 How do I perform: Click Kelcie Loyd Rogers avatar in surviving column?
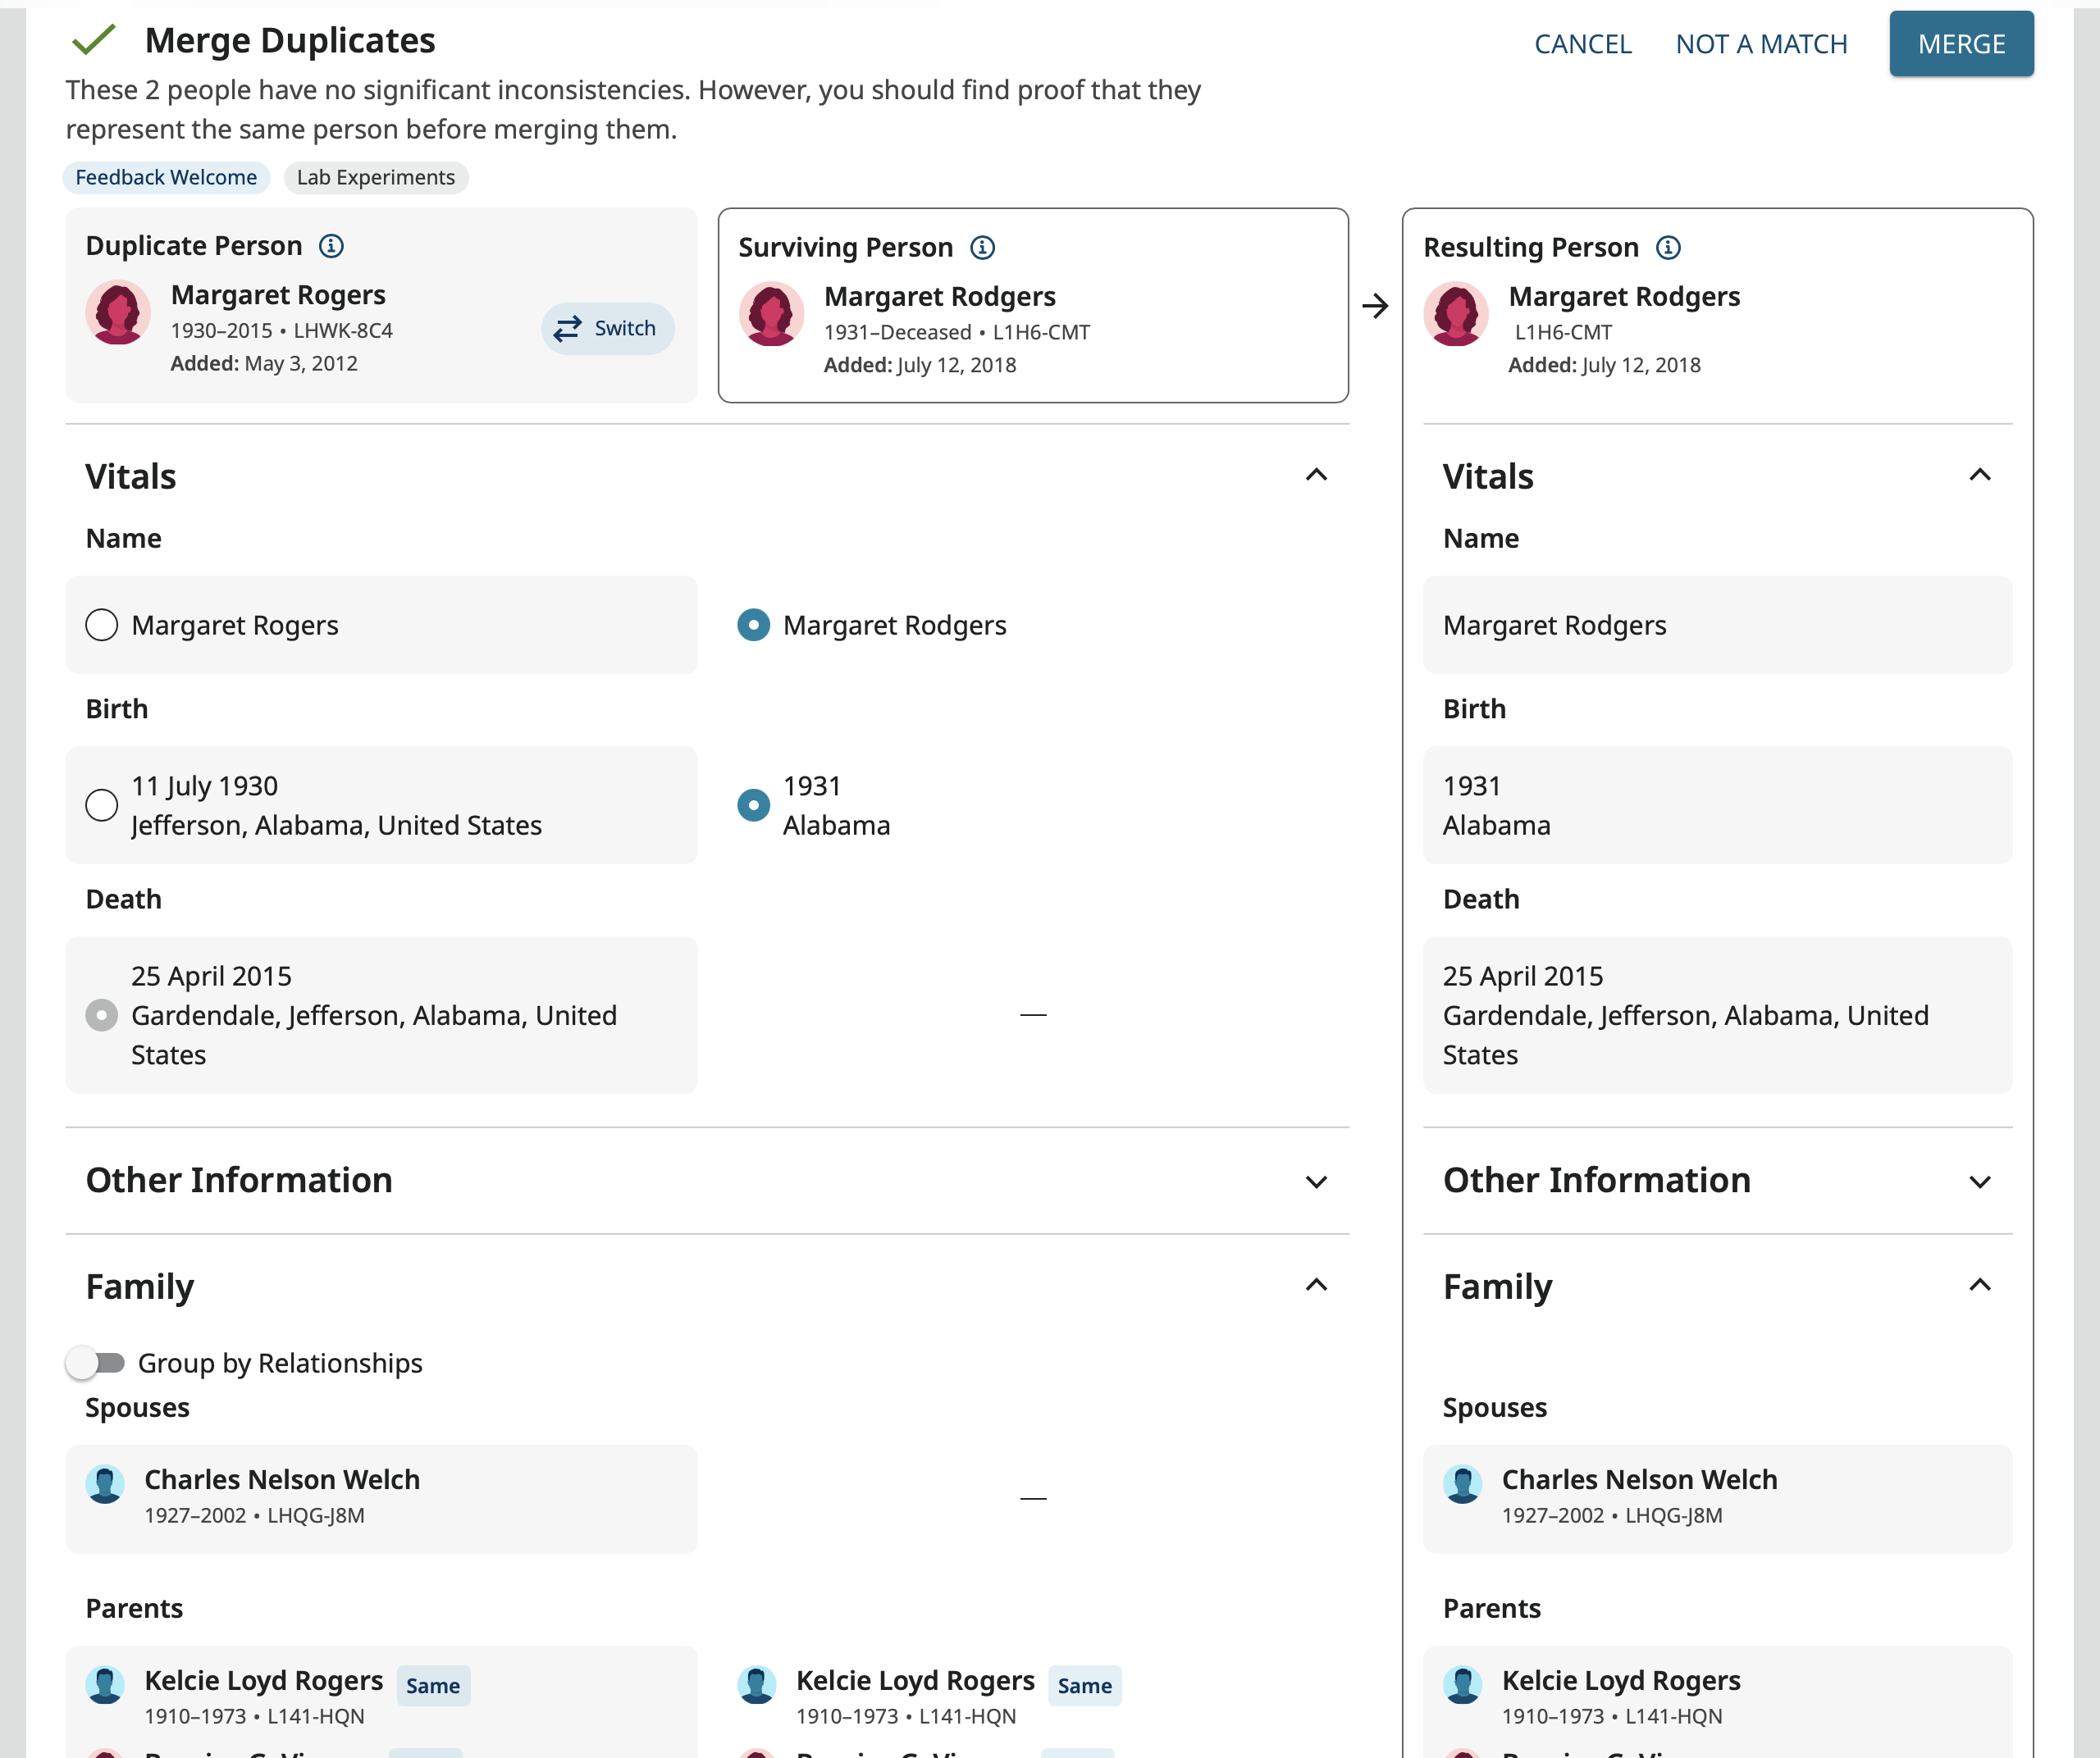(x=757, y=1685)
